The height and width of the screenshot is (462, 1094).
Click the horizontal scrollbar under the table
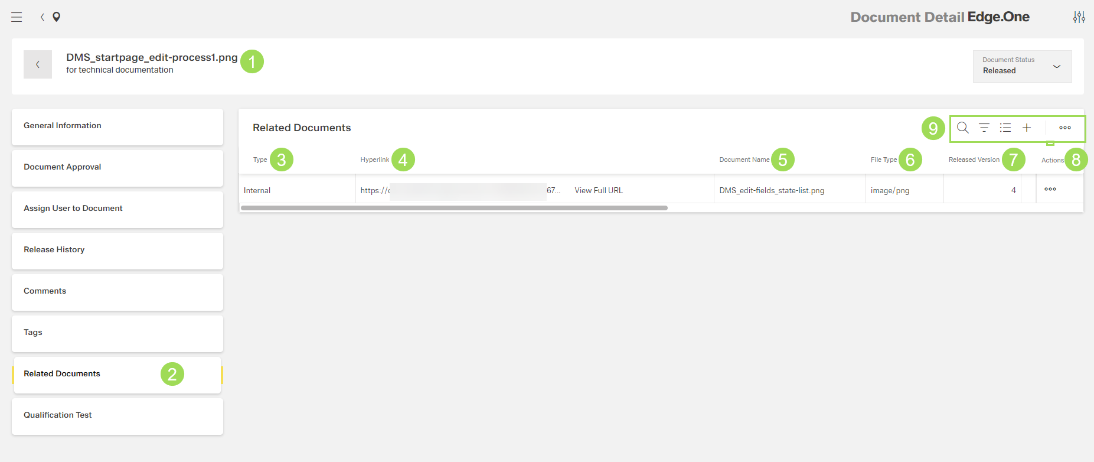(454, 208)
